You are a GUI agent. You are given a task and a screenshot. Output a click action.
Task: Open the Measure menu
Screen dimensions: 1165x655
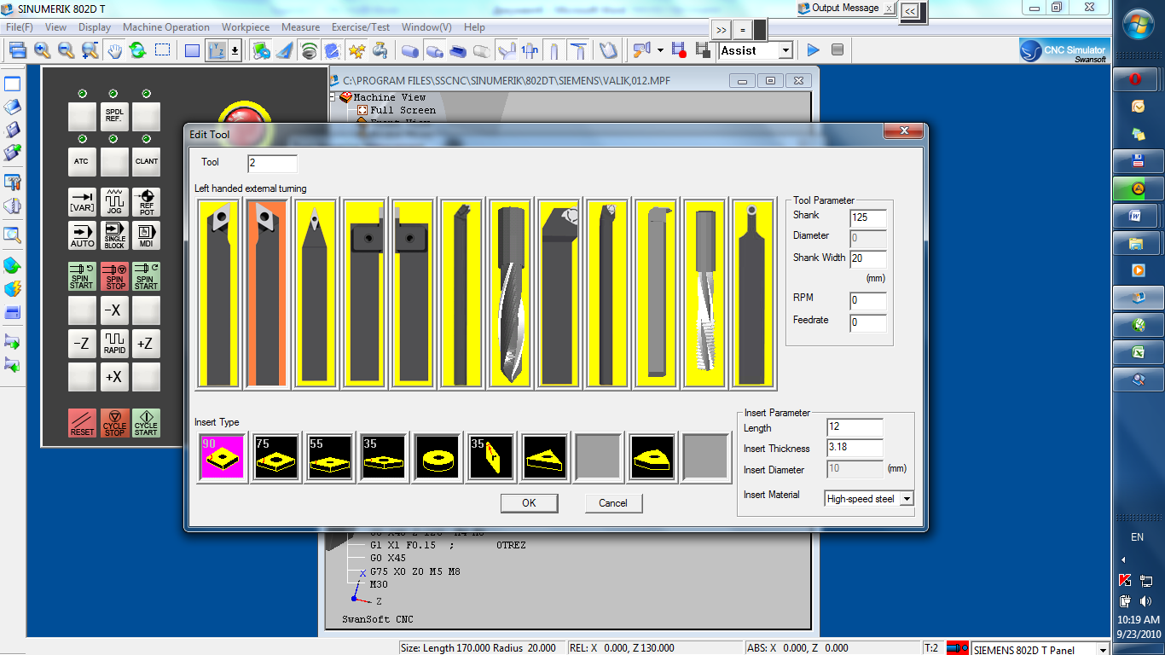click(x=301, y=27)
